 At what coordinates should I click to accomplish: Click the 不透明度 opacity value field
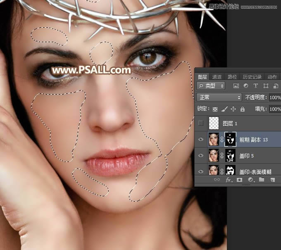274,98
